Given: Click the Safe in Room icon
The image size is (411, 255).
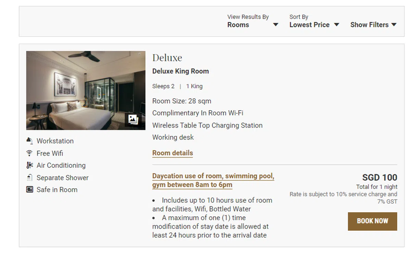Looking at the screenshot, I should pos(30,190).
